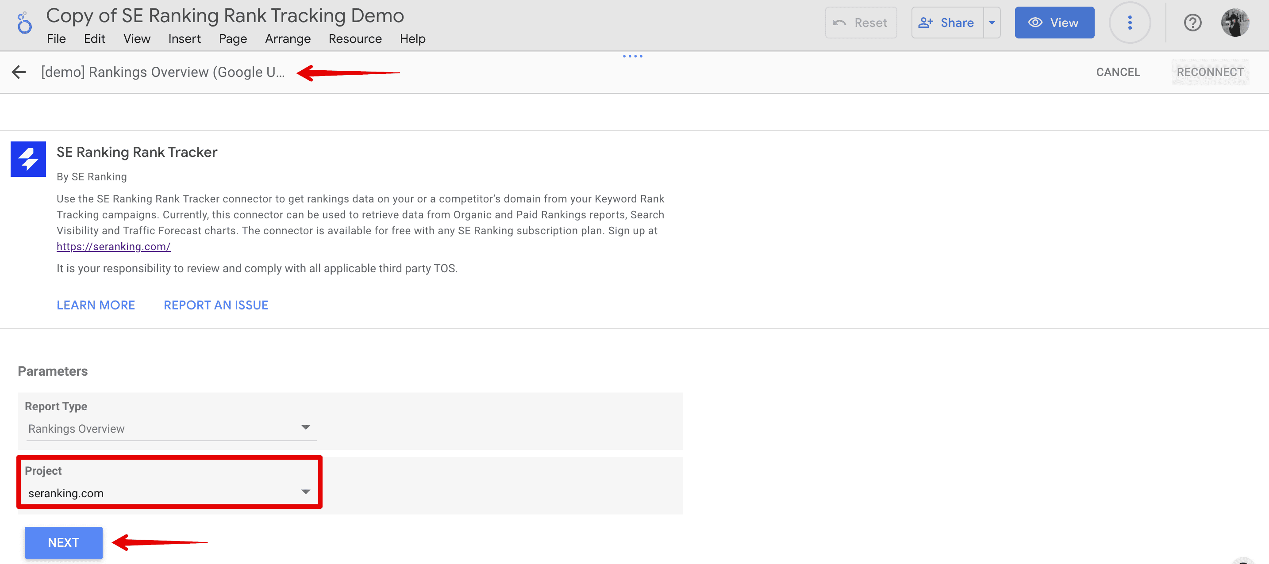The height and width of the screenshot is (564, 1269).
Task: Open the Page menu
Action: (x=233, y=39)
